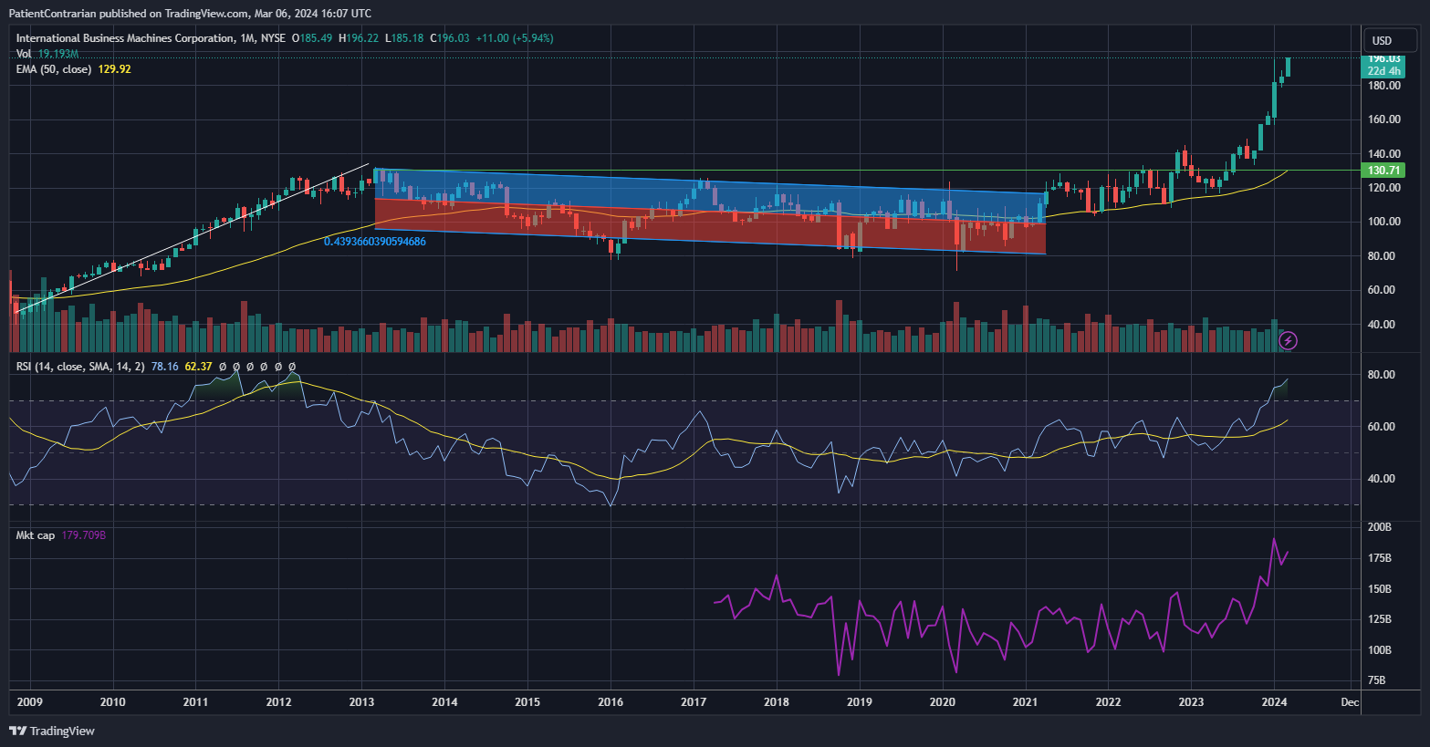This screenshot has width=1430, height=747.
Task: Select the RSI (14, close, SMA, 14, 2) label
Action: point(80,367)
